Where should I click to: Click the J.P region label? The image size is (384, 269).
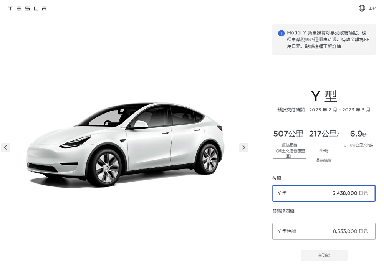(372, 8)
